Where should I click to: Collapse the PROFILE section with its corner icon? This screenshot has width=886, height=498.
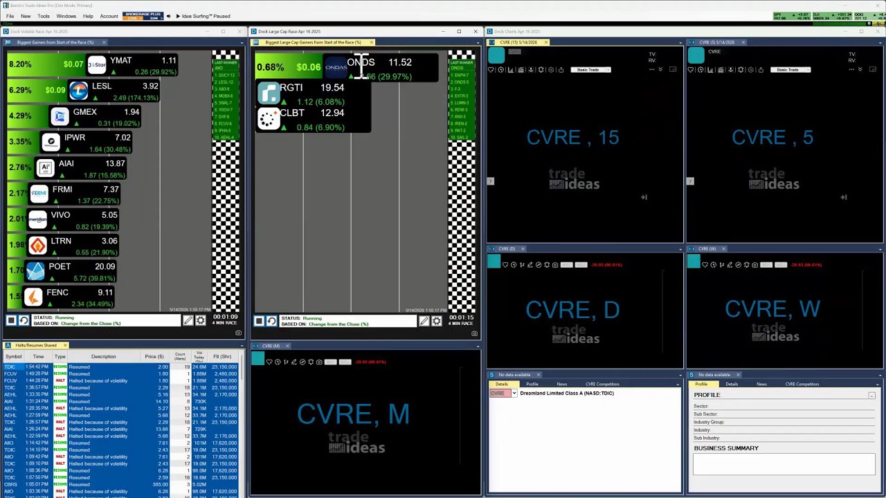(871, 395)
